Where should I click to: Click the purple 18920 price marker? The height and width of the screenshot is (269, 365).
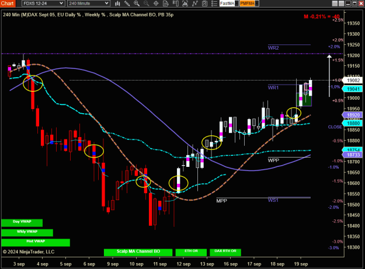pyautogui.click(x=352, y=115)
